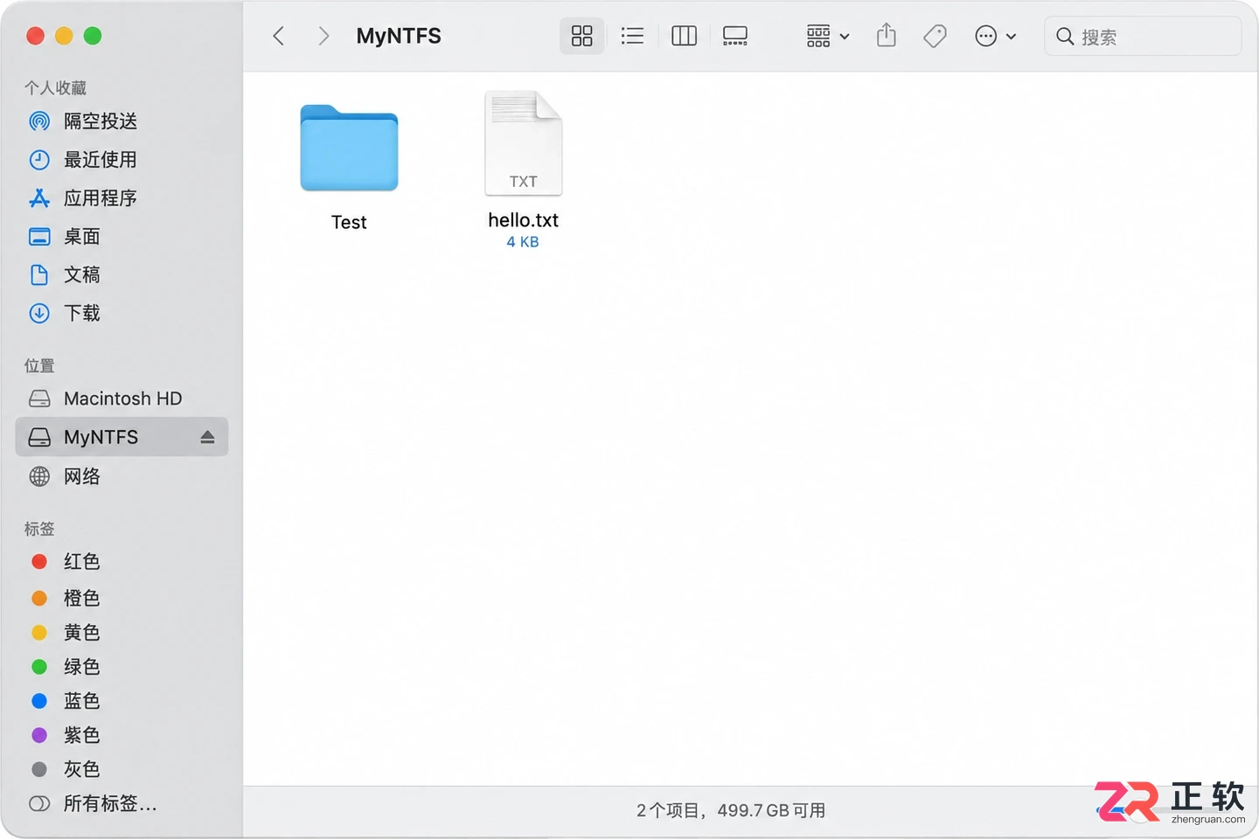Go forward with the right chevron

point(323,36)
